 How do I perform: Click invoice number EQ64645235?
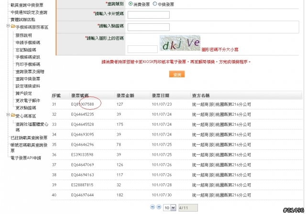click(x=82, y=114)
